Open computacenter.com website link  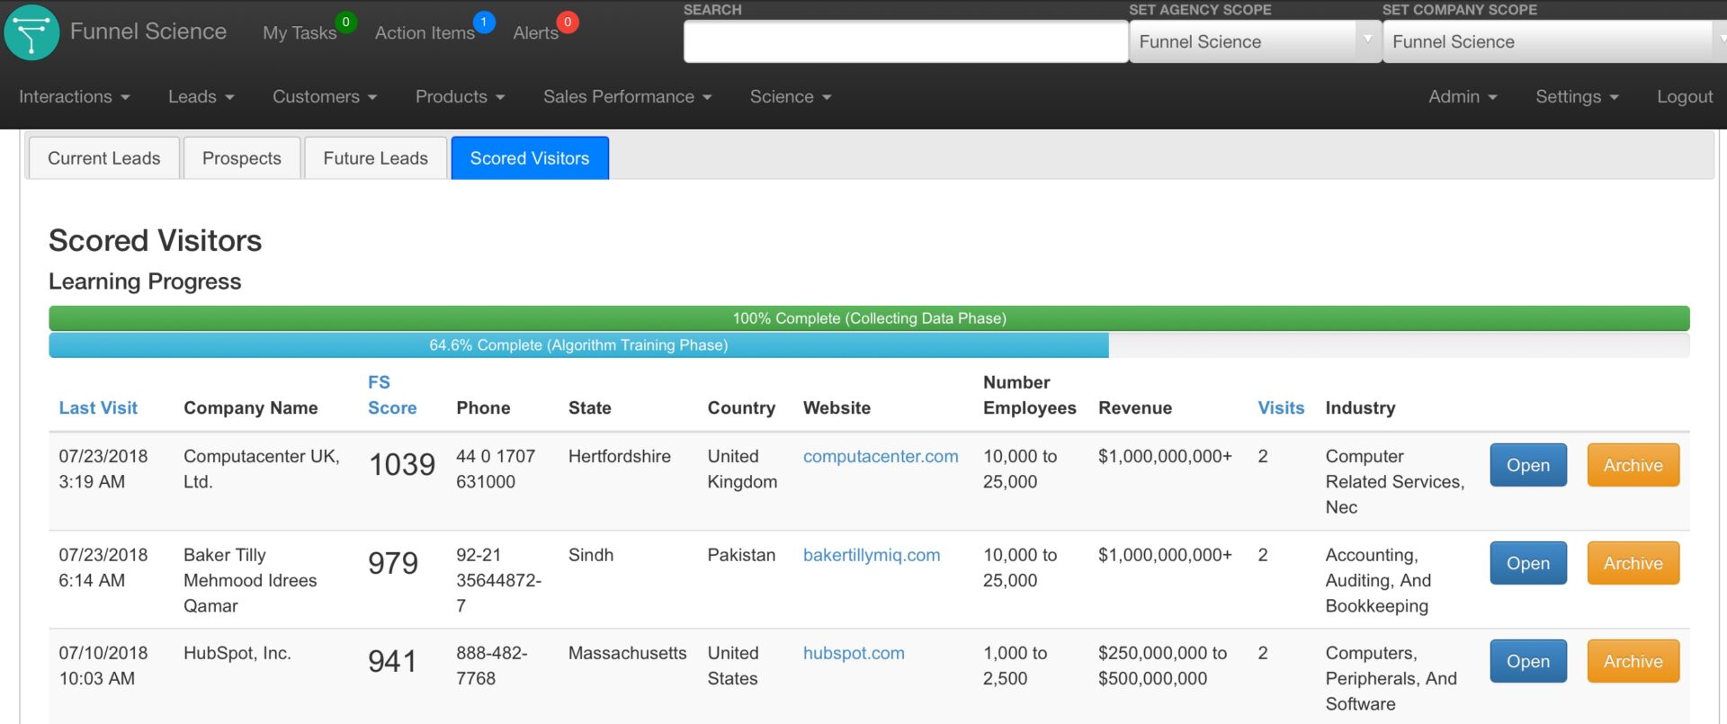coord(881,457)
